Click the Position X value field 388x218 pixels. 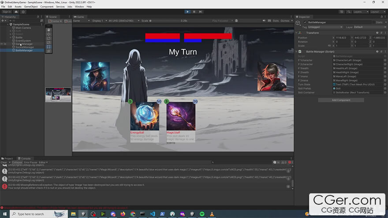coord(343,37)
